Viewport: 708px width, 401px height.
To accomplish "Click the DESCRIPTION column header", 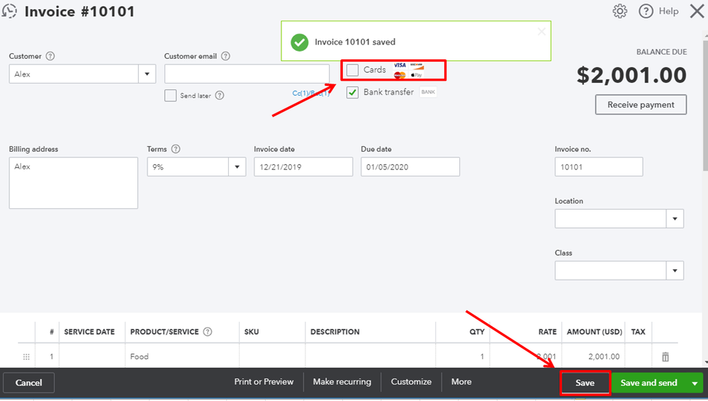I will (335, 332).
